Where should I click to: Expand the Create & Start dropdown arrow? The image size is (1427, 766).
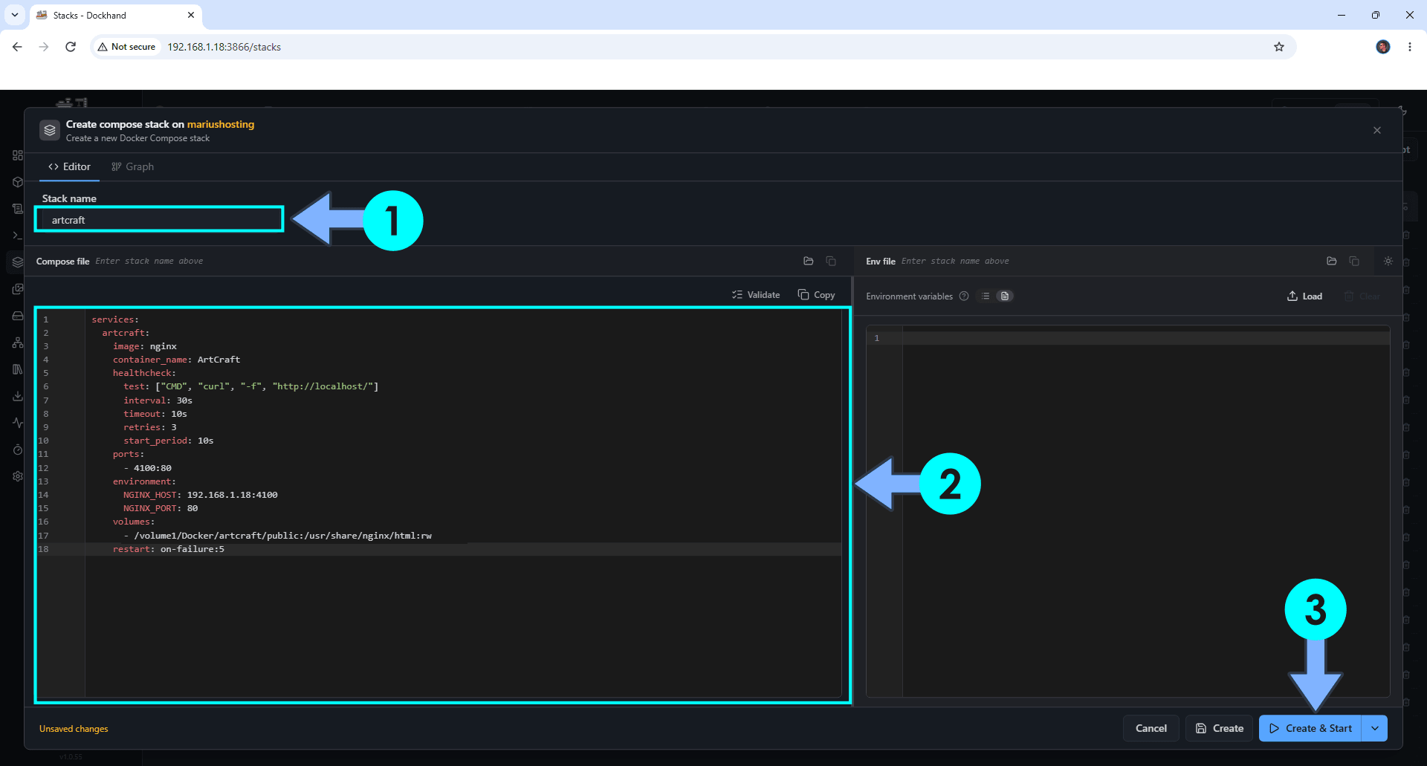1375,728
